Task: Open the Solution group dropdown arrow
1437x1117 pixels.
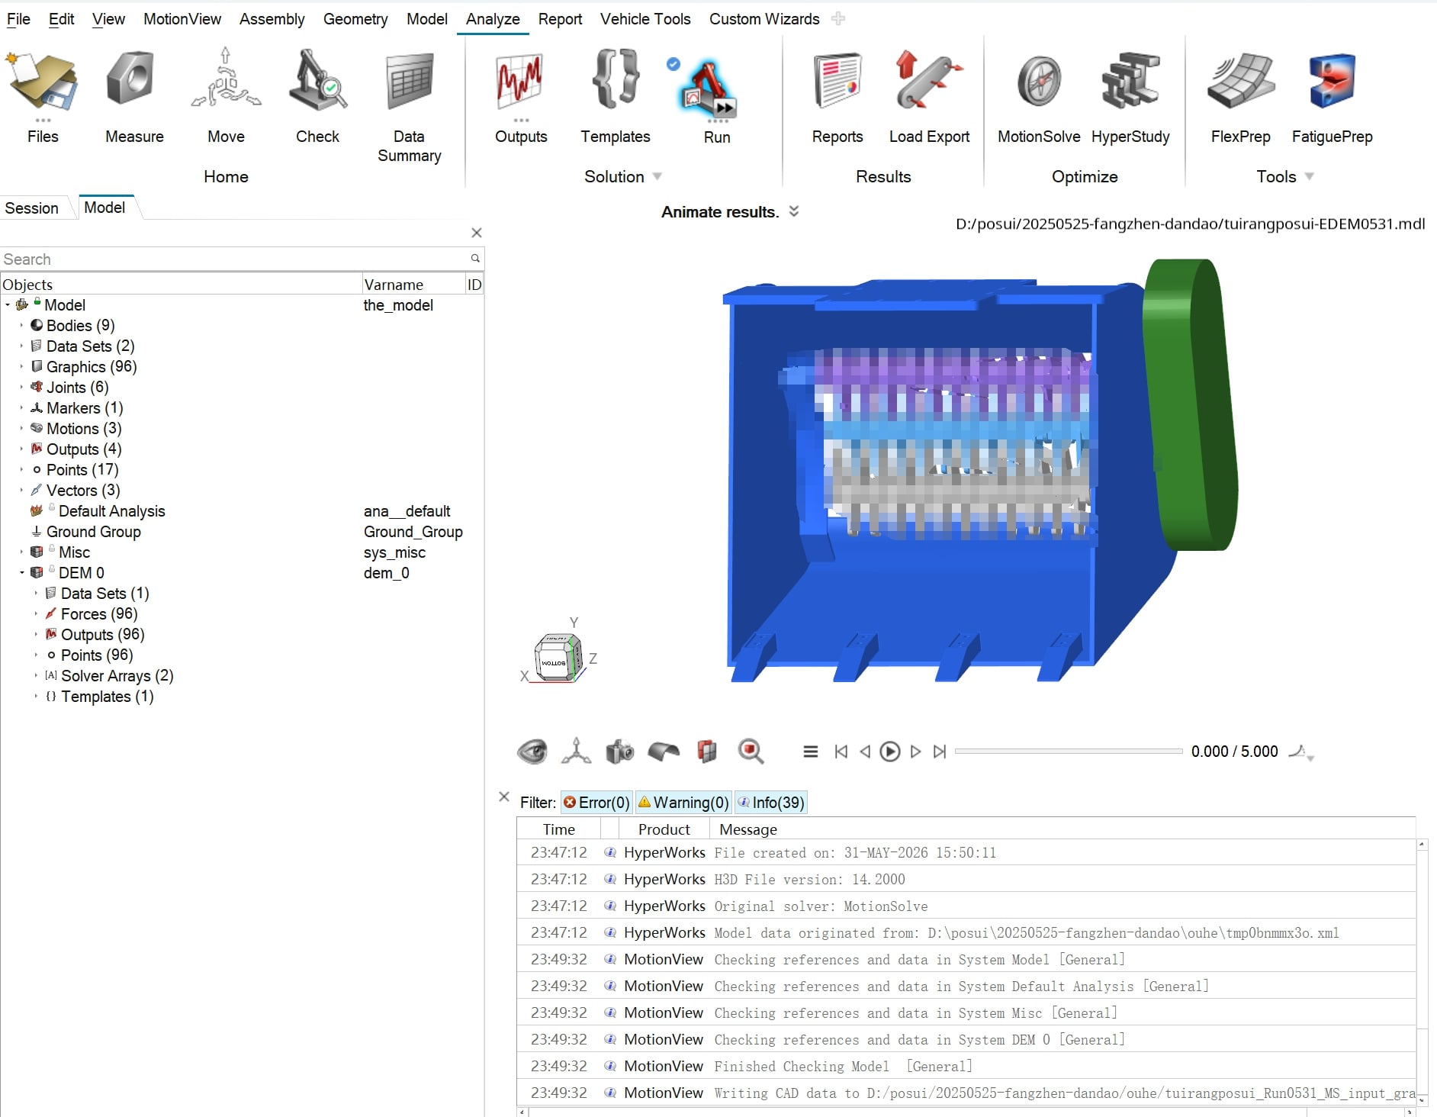Action: [657, 176]
